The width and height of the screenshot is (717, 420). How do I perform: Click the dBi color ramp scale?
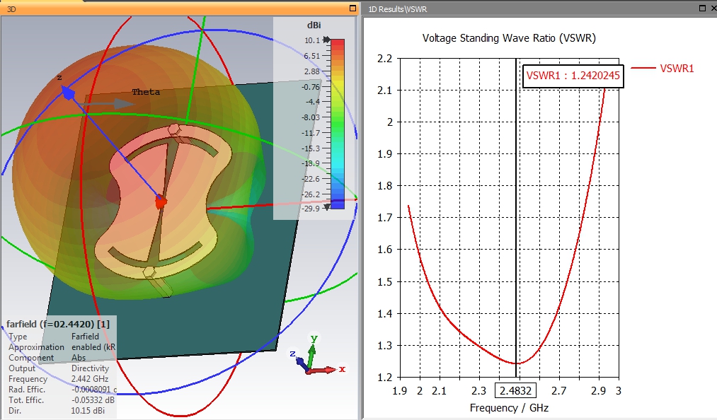tap(338, 124)
